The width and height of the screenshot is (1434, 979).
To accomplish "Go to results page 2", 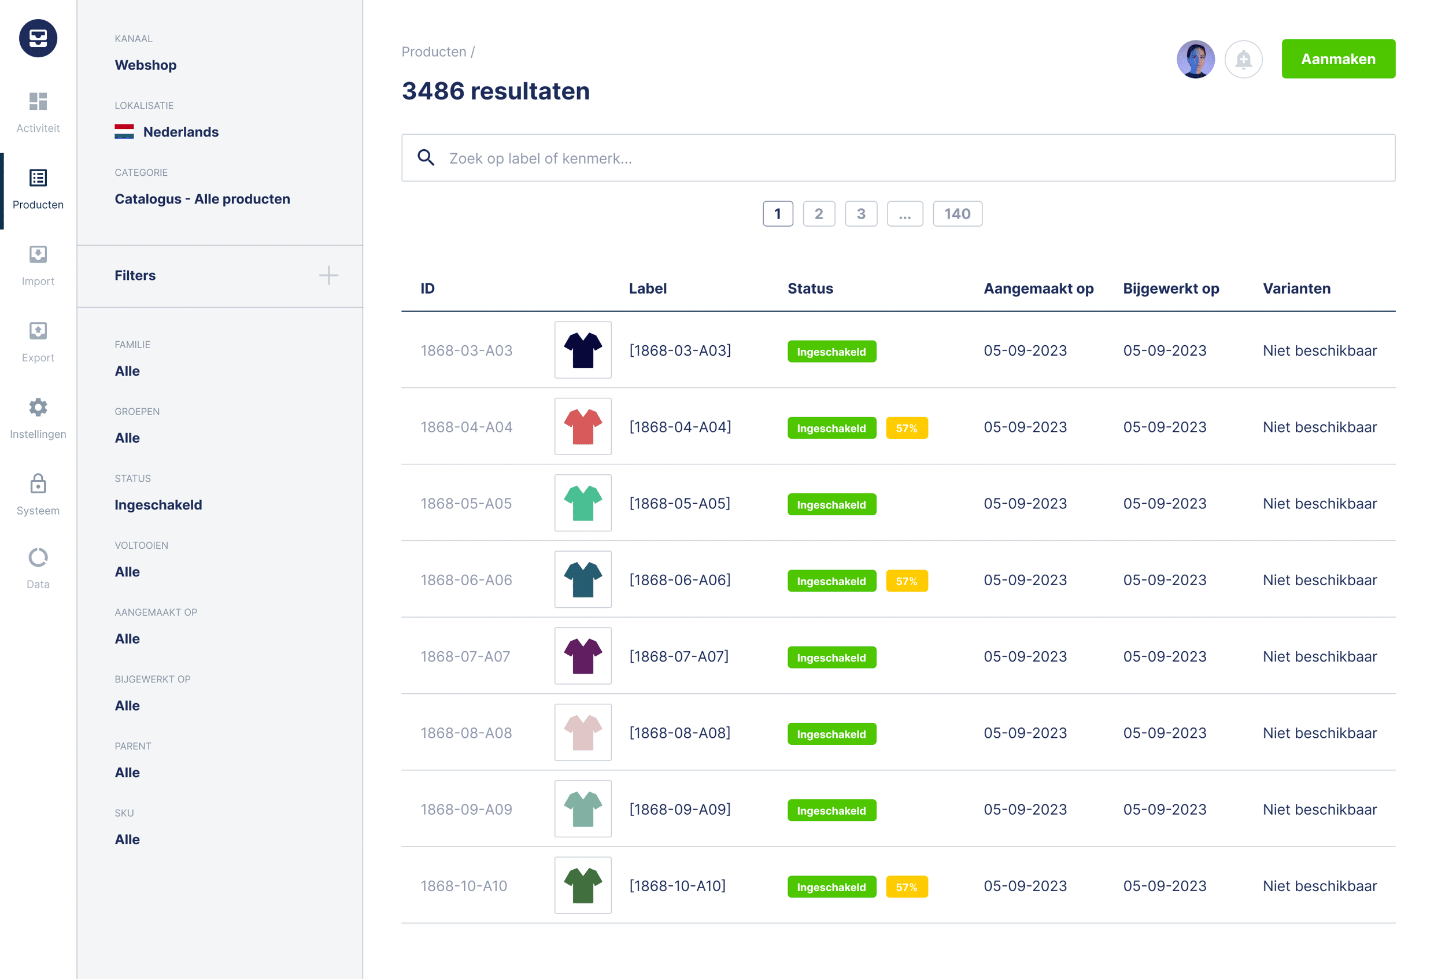I will pyautogui.click(x=818, y=214).
